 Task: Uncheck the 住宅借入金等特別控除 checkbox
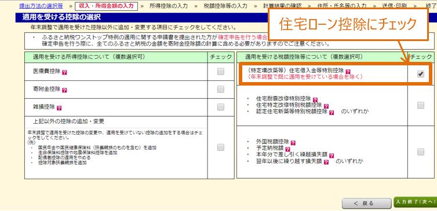tap(421, 74)
